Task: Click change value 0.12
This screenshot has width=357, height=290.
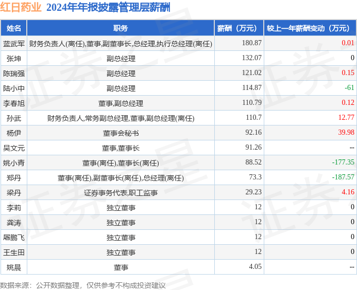Action: pos(348,102)
